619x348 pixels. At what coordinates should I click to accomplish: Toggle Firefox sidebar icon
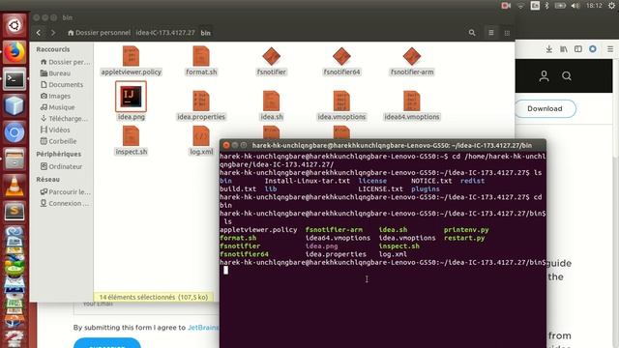pos(578,49)
